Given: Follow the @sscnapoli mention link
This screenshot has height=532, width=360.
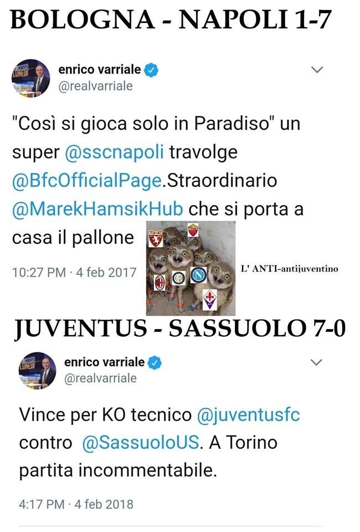Looking at the screenshot, I should [115, 152].
